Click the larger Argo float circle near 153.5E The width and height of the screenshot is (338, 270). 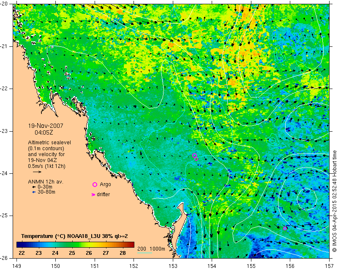194,155
